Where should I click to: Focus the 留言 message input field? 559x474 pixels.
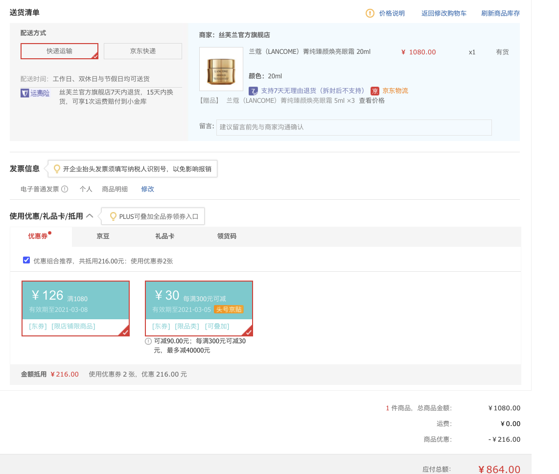tap(354, 127)
